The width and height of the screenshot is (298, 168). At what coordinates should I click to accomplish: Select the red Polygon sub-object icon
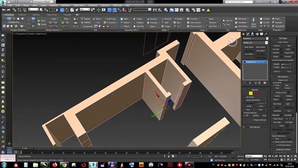pos(258,93)
